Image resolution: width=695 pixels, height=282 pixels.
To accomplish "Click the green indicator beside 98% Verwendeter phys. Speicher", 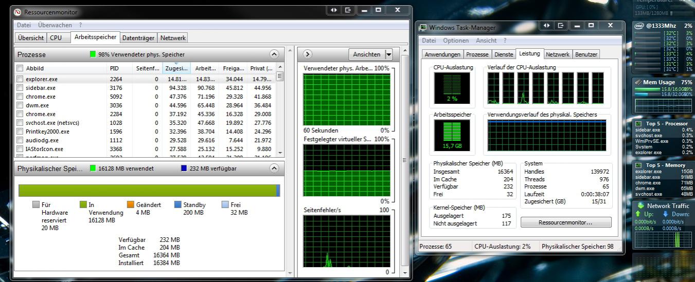I will pos(93,54).
